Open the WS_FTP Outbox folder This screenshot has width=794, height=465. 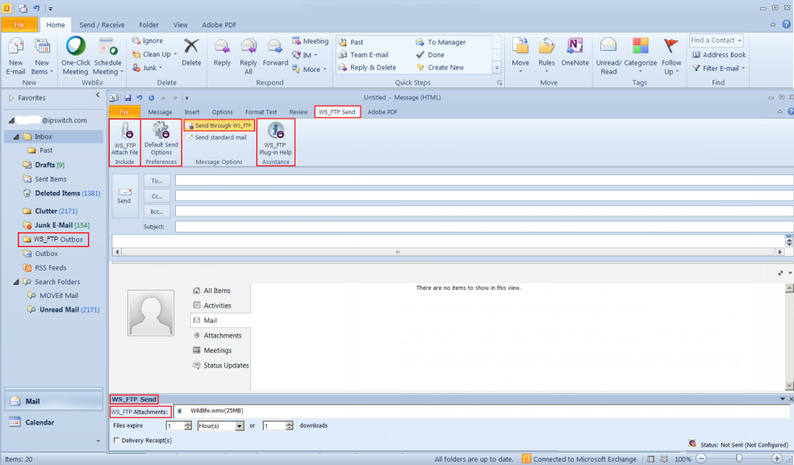(x=53, y=240)
